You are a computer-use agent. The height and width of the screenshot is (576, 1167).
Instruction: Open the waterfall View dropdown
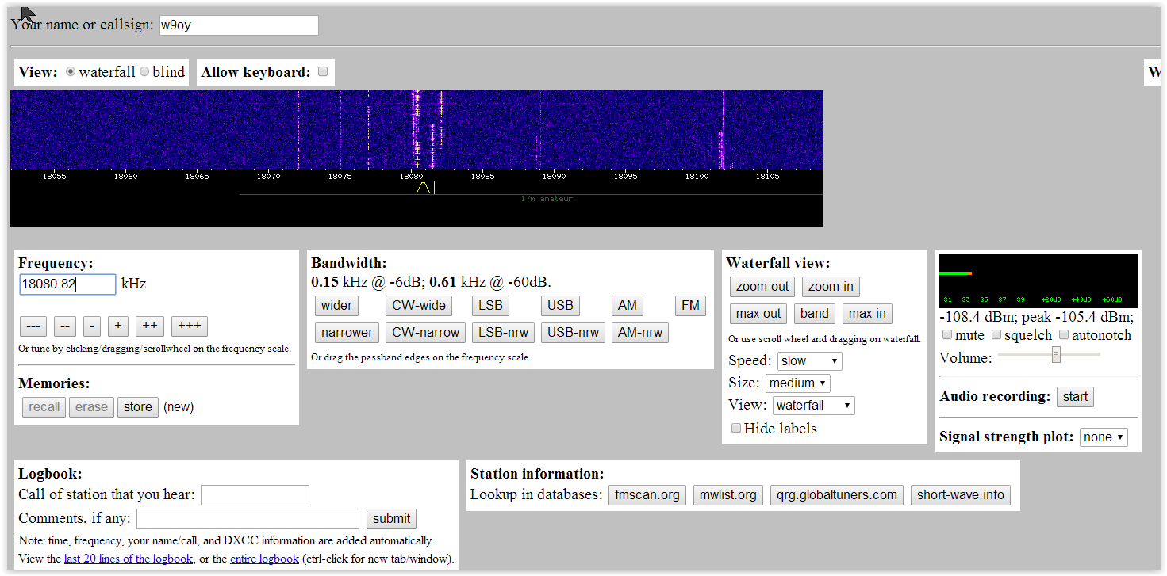[814, 406]
